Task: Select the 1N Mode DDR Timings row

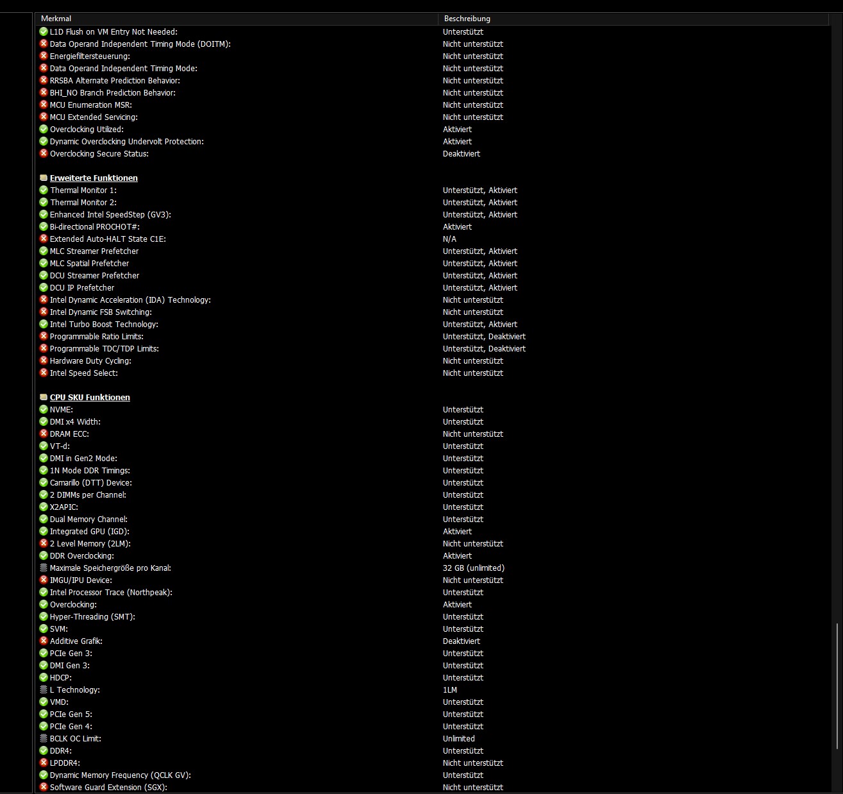Action: coord(433,471)
